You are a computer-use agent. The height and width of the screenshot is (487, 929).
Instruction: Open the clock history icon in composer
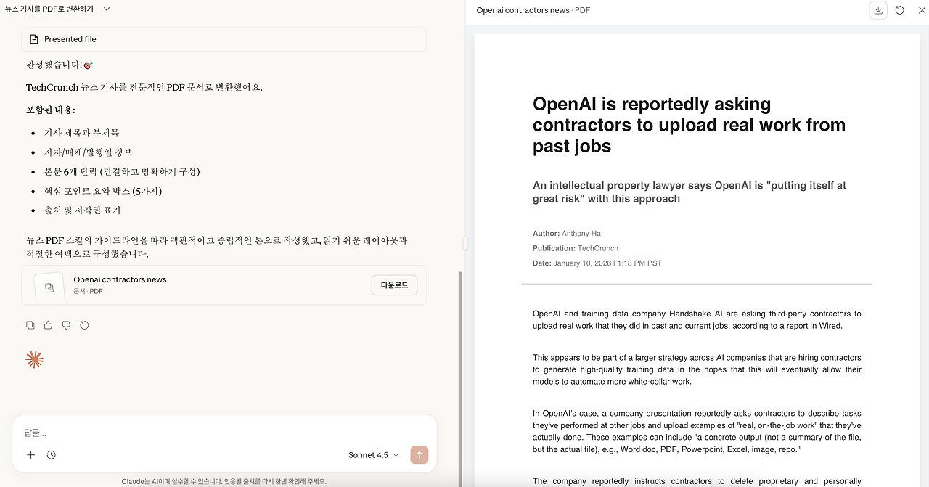point(52,455)
